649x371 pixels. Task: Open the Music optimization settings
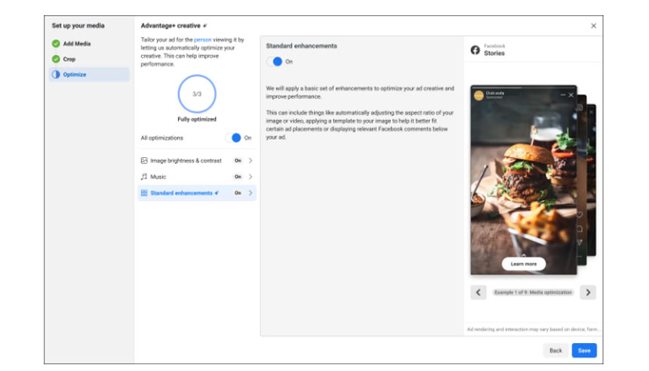pyautogui.click(x=197, y=177)
